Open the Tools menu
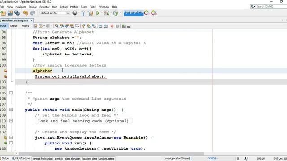The height and width of the screenshot is (161, 287). (x=93, y=7)
